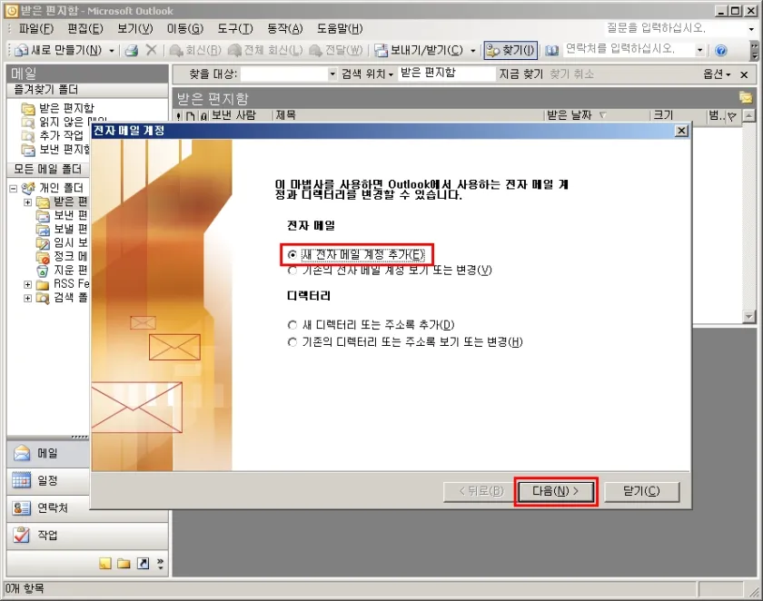Click Shortcuts icon in navigation bar
Viewport: 763px width, 601px height.
click(144, 564)
